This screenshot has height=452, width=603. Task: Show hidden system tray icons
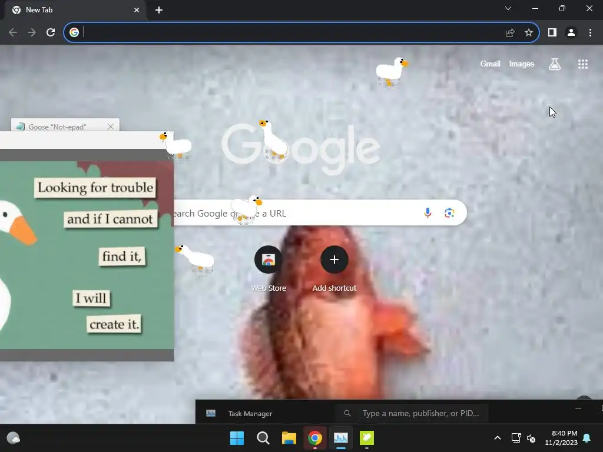coord(497,438)
